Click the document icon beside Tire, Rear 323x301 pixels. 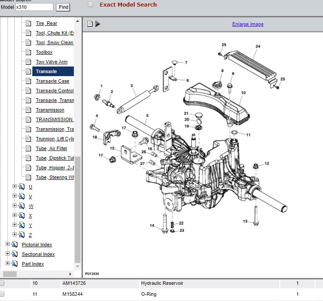tap(28, 23)
